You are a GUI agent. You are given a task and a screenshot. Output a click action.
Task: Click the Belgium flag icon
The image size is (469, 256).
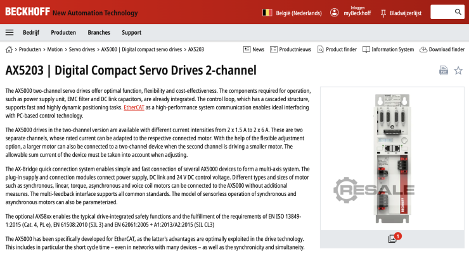(x=267, y=13)
